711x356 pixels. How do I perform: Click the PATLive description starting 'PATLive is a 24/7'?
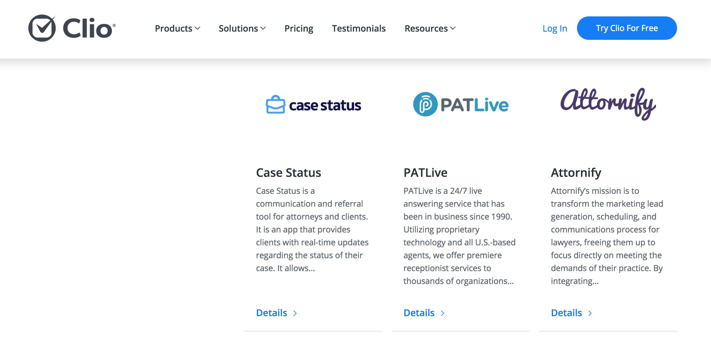(459, 236)
